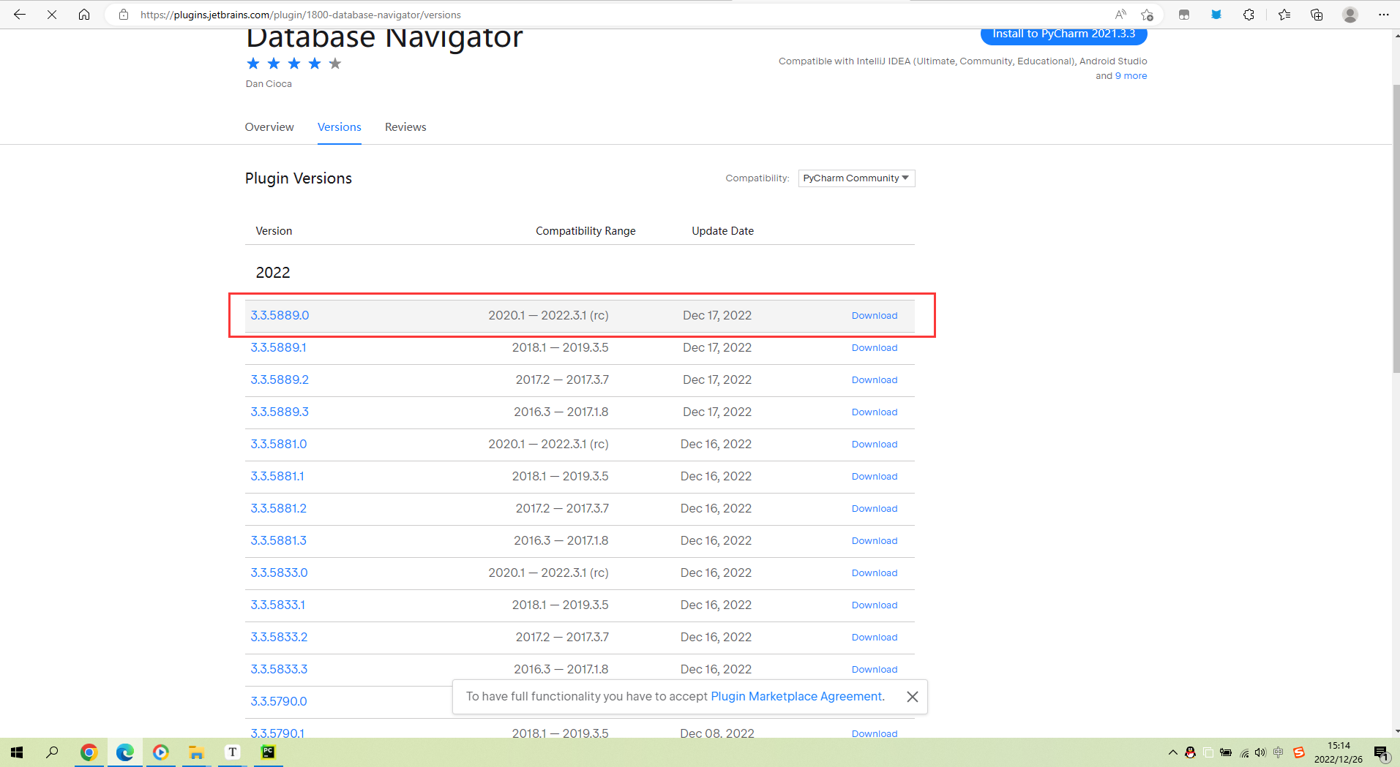This screenshot has height=767, width=1400.
Task: Open the volume control in tray
Action: tap(1260, 752)
